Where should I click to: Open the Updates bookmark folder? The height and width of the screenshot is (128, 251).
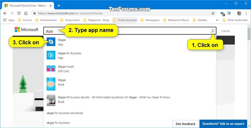pos(200,20)
